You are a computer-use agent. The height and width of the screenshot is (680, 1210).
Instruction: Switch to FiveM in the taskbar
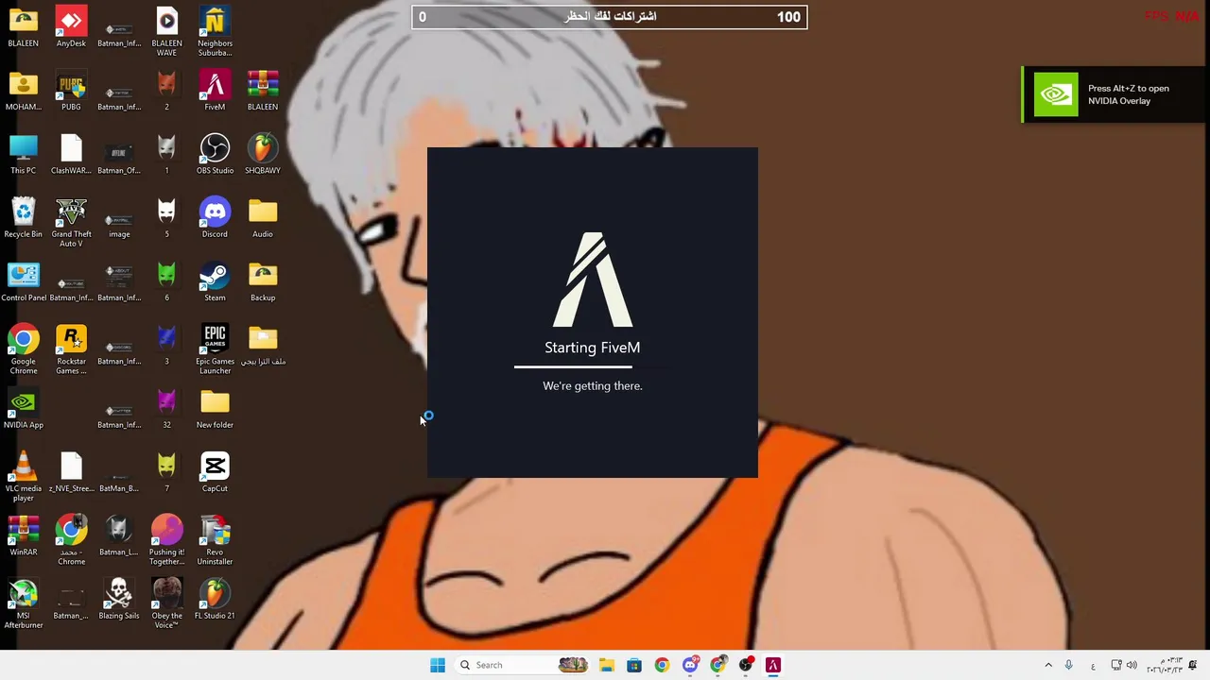pos(773,665)
